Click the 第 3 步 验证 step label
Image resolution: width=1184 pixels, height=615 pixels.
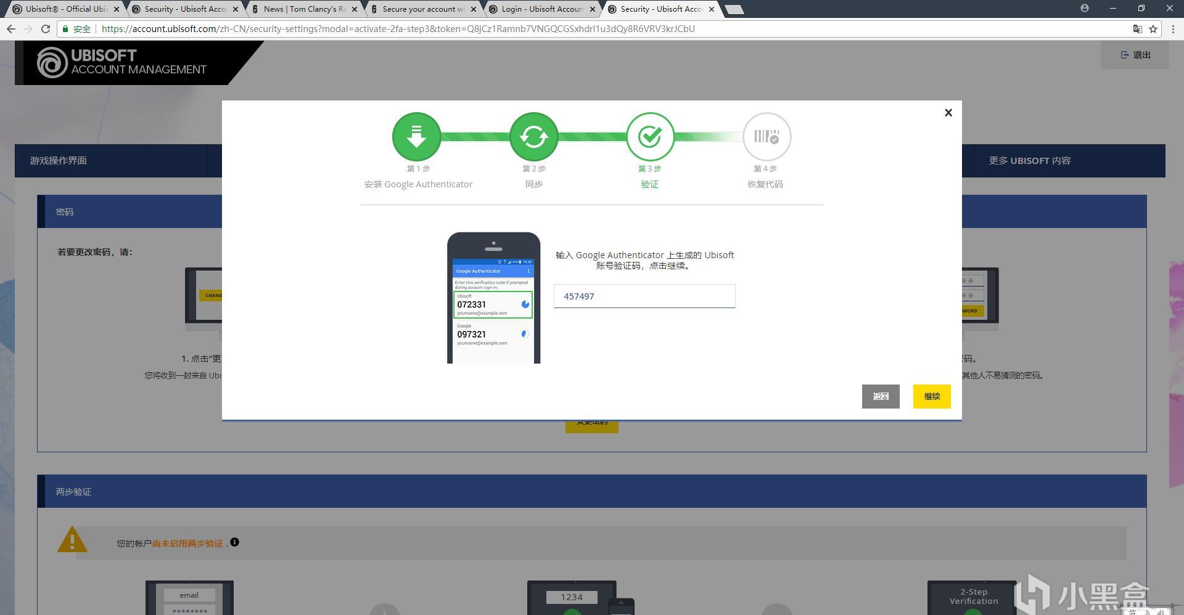point(649,176)
